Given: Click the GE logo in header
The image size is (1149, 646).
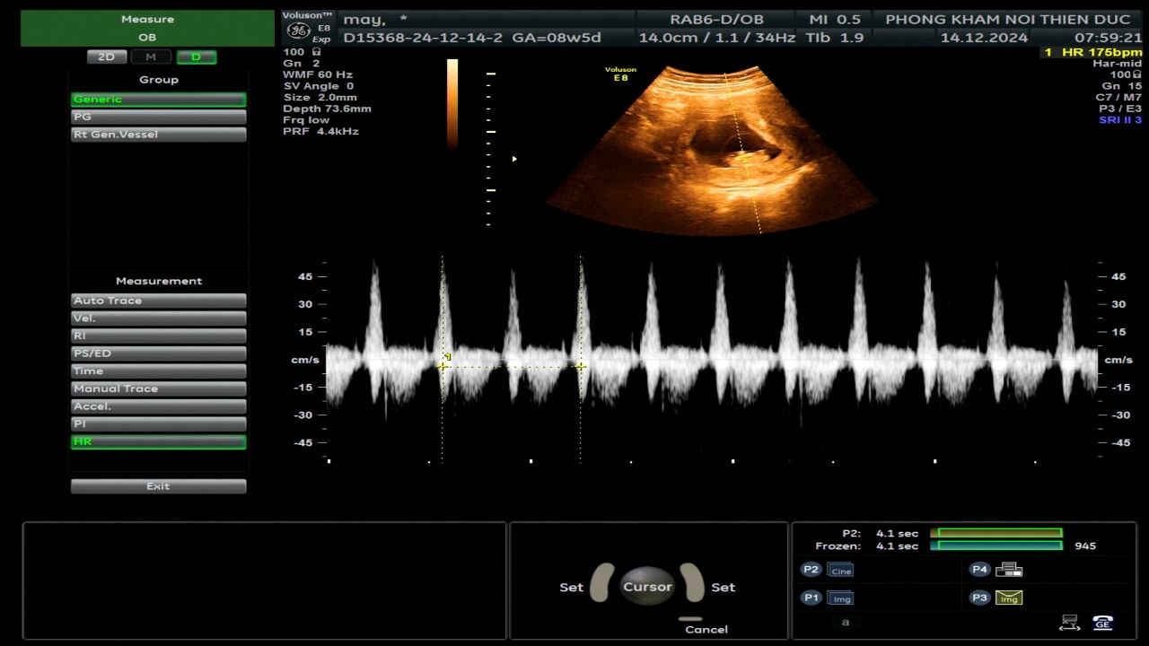Looking at the screenshot, I should pyautogui.click(x=298, y=31).
